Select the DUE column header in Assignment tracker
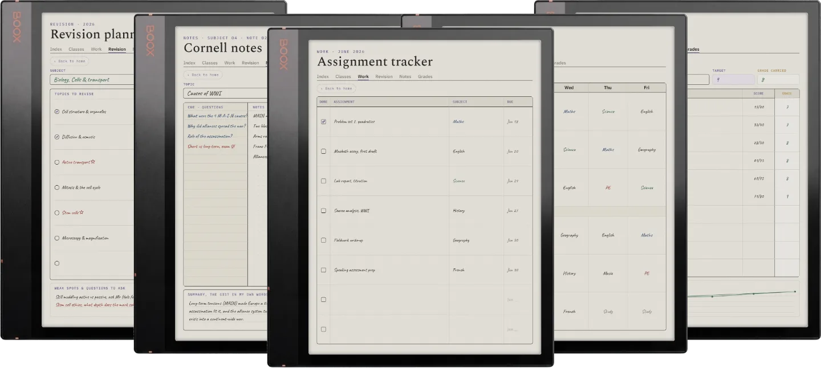This screenshot has width=821, height=368. tap(510, 102)
